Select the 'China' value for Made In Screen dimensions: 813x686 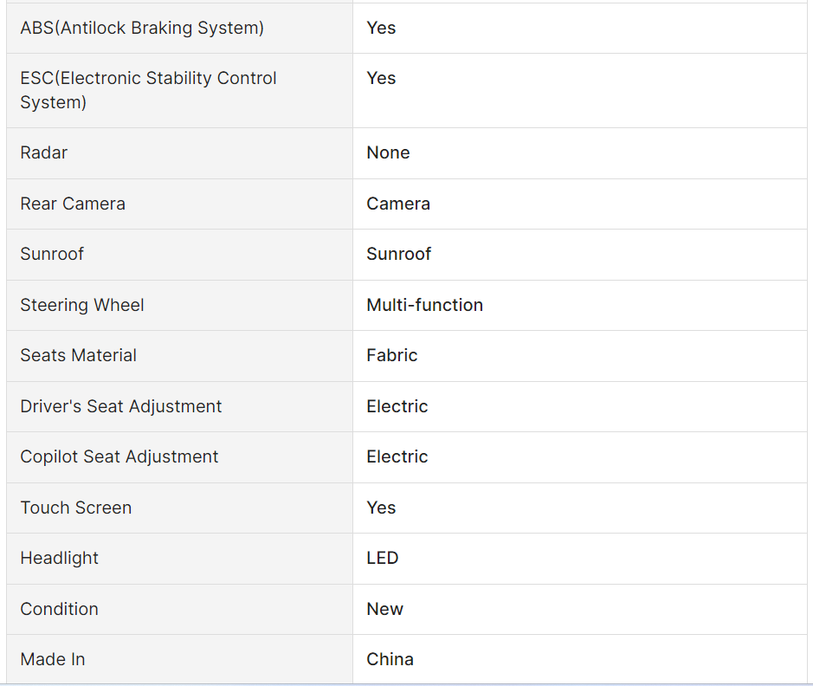tap(390, 659)
